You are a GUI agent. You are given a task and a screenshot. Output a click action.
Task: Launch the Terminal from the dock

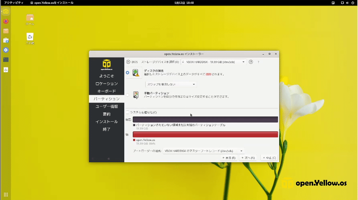tap(6, 59)
